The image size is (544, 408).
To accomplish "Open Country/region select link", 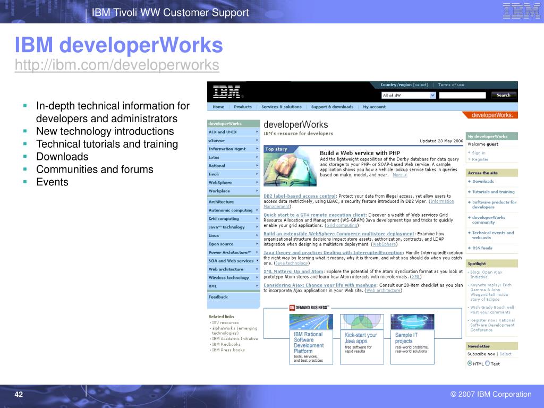I will tap(404, 84).
